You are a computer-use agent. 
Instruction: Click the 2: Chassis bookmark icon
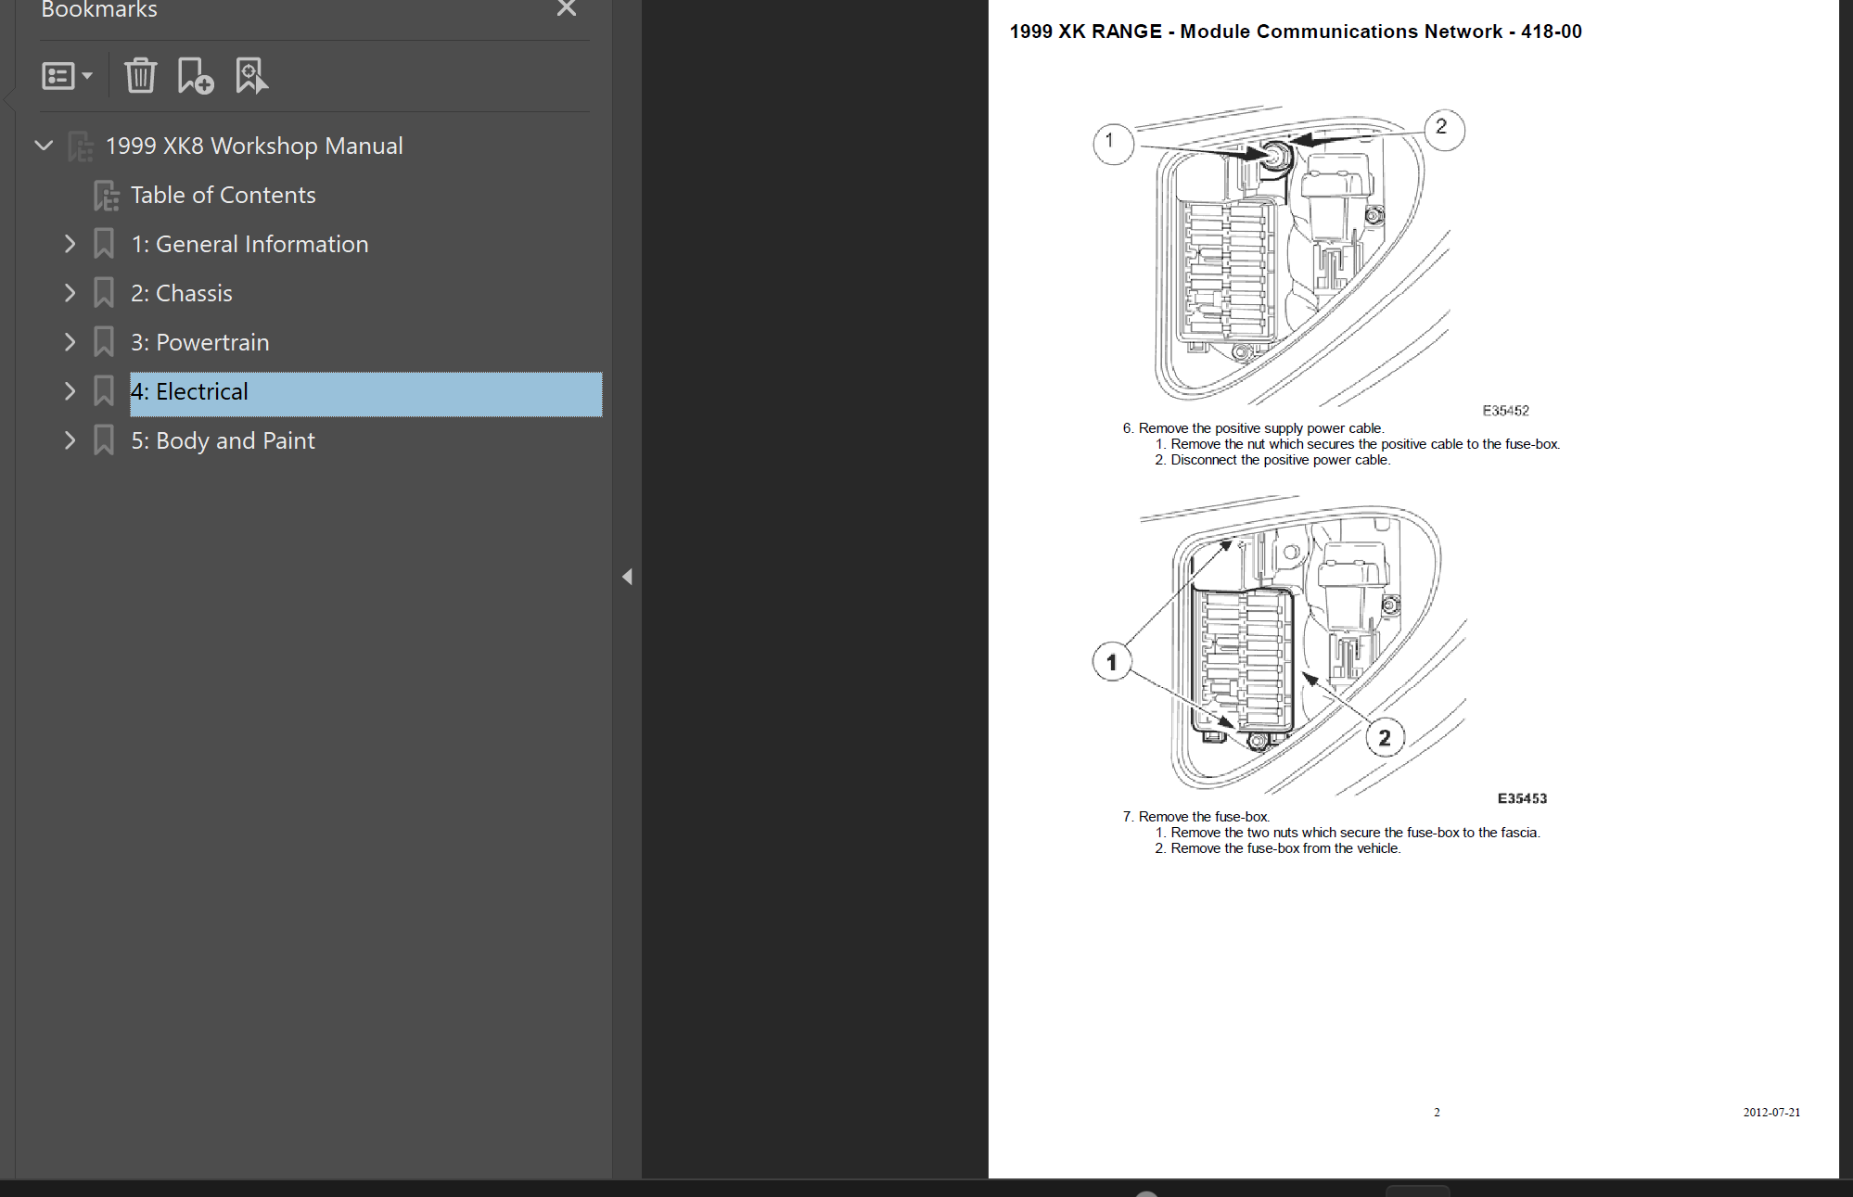(x=104, y=293)
